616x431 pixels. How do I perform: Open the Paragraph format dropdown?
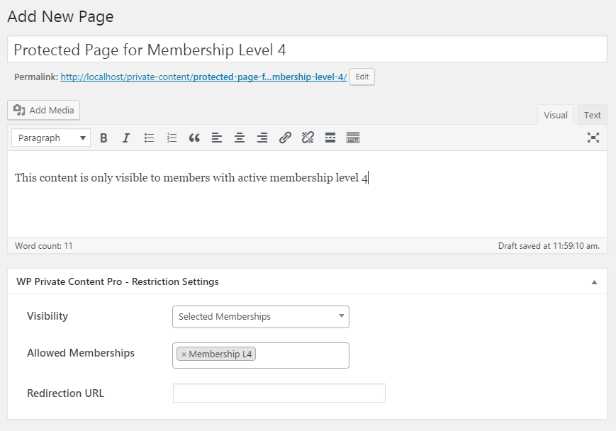click(51, 138)
